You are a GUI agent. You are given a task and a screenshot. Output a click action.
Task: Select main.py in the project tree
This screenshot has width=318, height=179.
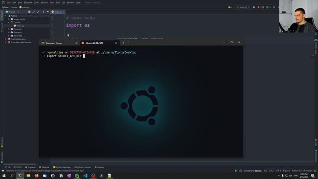coord(19,26)
